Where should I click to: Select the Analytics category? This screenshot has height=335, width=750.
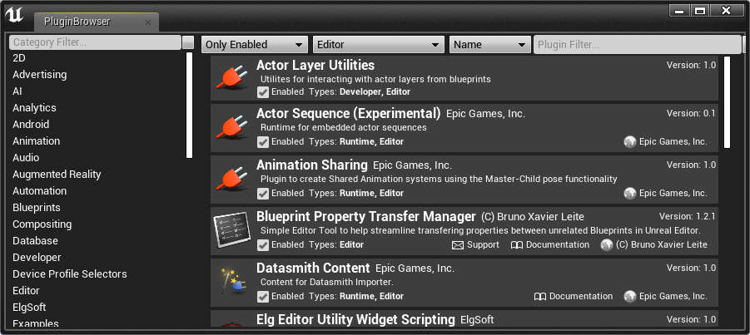[34, 108]
